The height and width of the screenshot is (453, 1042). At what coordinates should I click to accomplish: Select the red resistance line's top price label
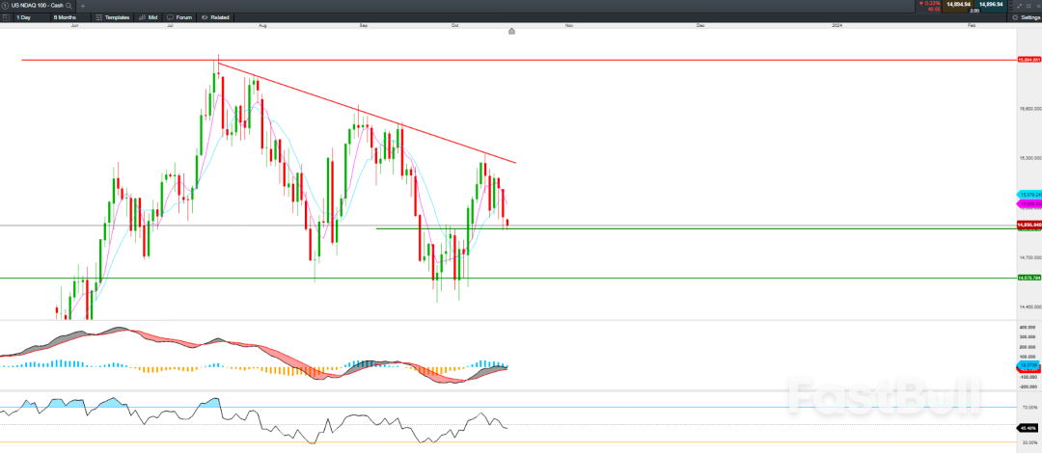click(x=1028, y=60)
